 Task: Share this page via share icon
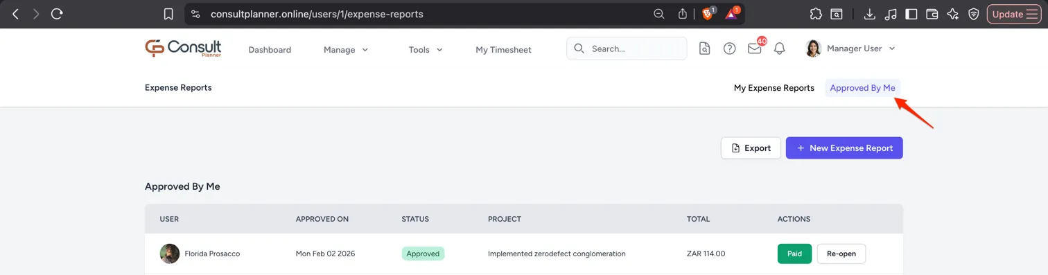point(683,14)
